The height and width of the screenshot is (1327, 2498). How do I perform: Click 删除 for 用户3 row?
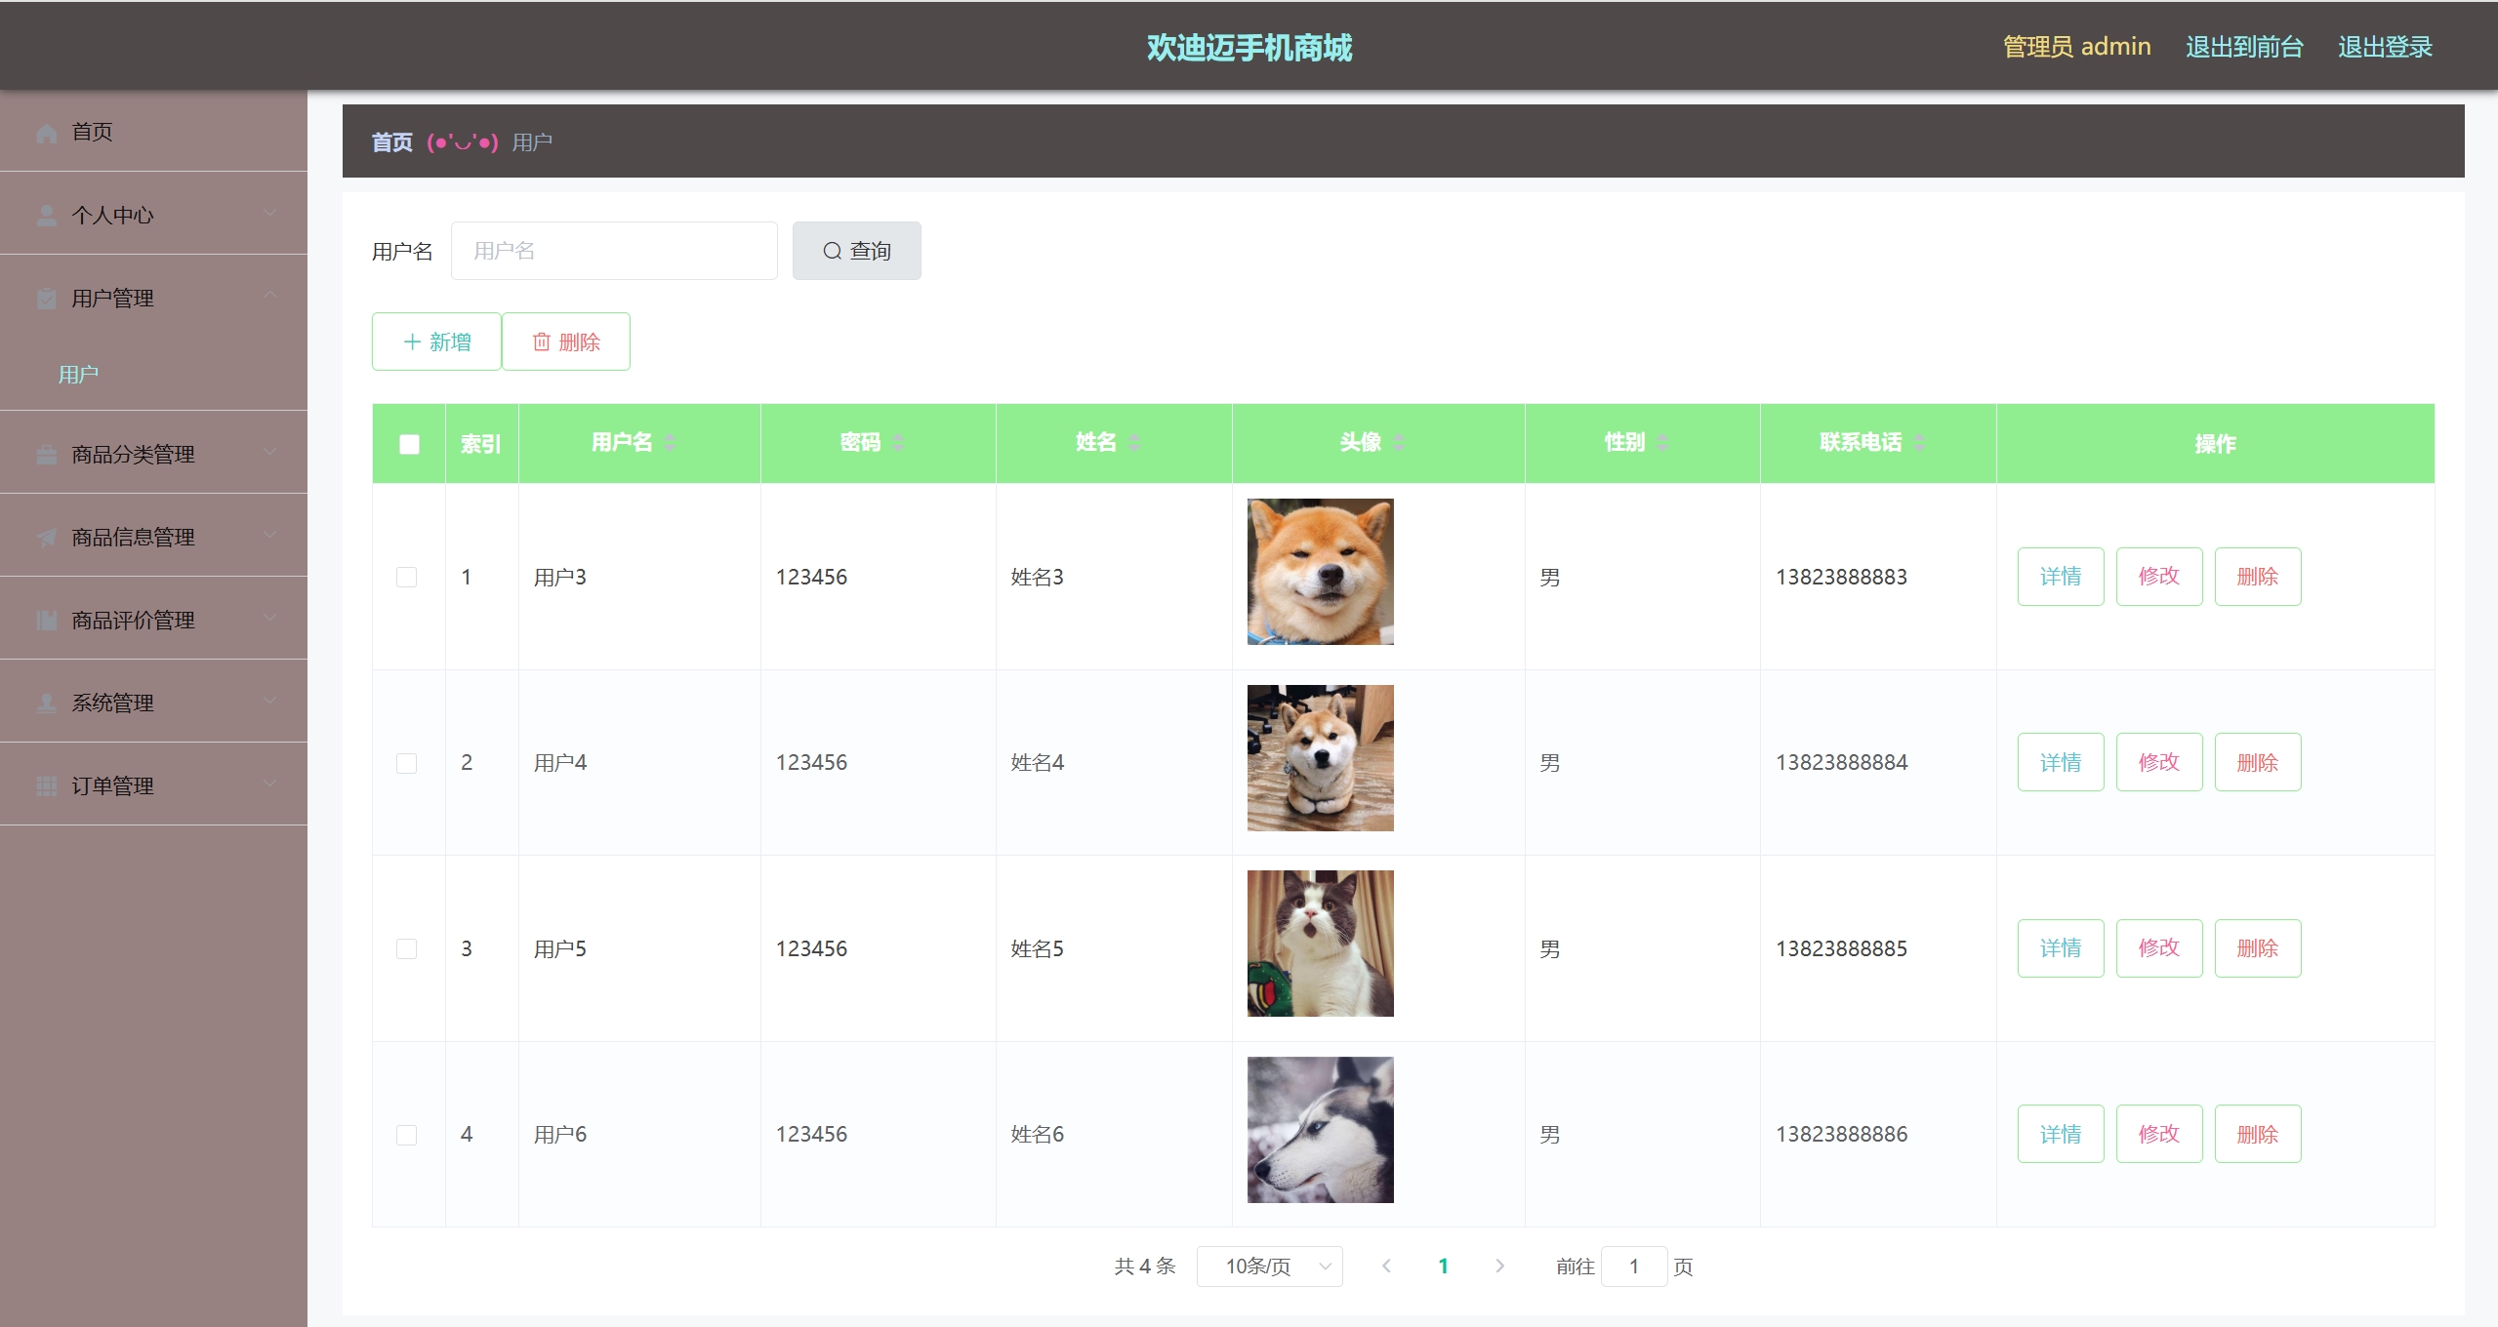pyautogui.click(x=2258, y=577)
